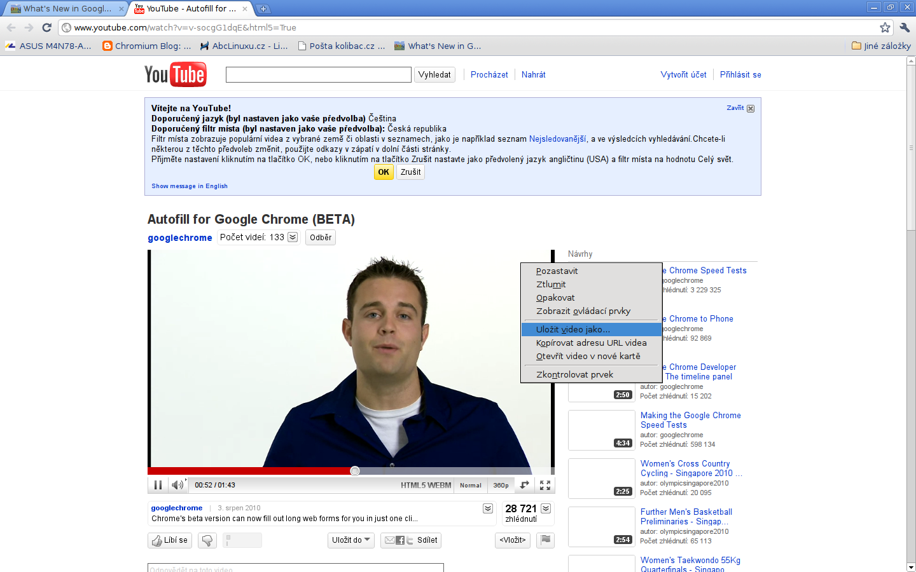
Task: Bookmark this page with star icon
Action: 885,27
